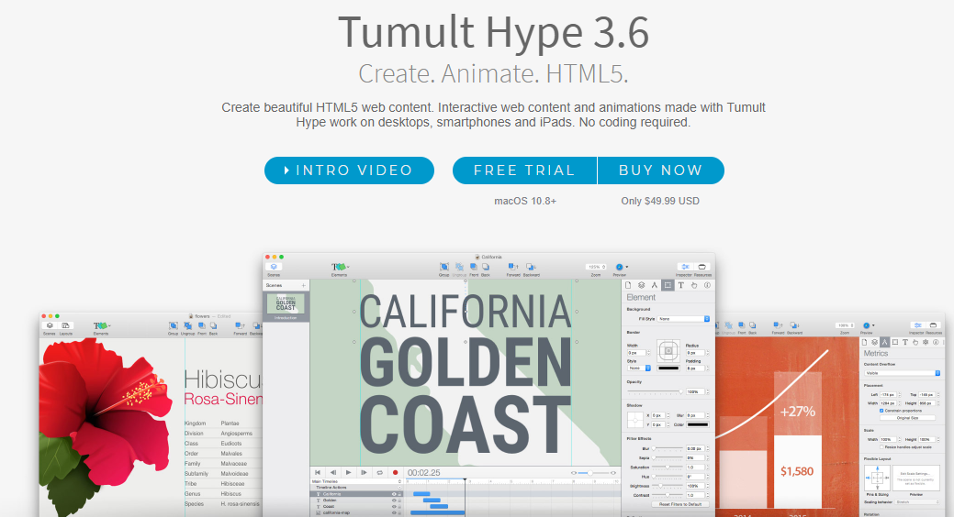This screenshot has height=517, width=954.
Task: Open the Border Style dropdown
Action: (x=639, y=368)
